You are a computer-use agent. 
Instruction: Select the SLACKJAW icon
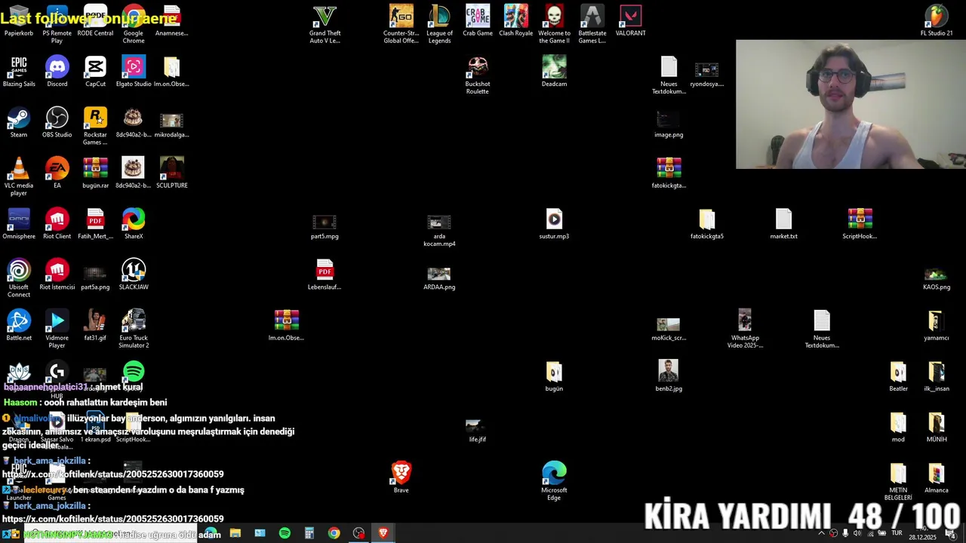(x=134, y=274)
